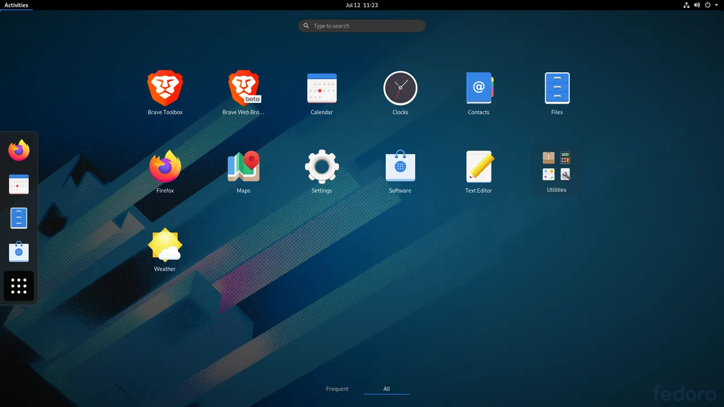Click the power icon in top bar
Image resolution: width=724 pixels, height=407 pixels.
(708, 5)
